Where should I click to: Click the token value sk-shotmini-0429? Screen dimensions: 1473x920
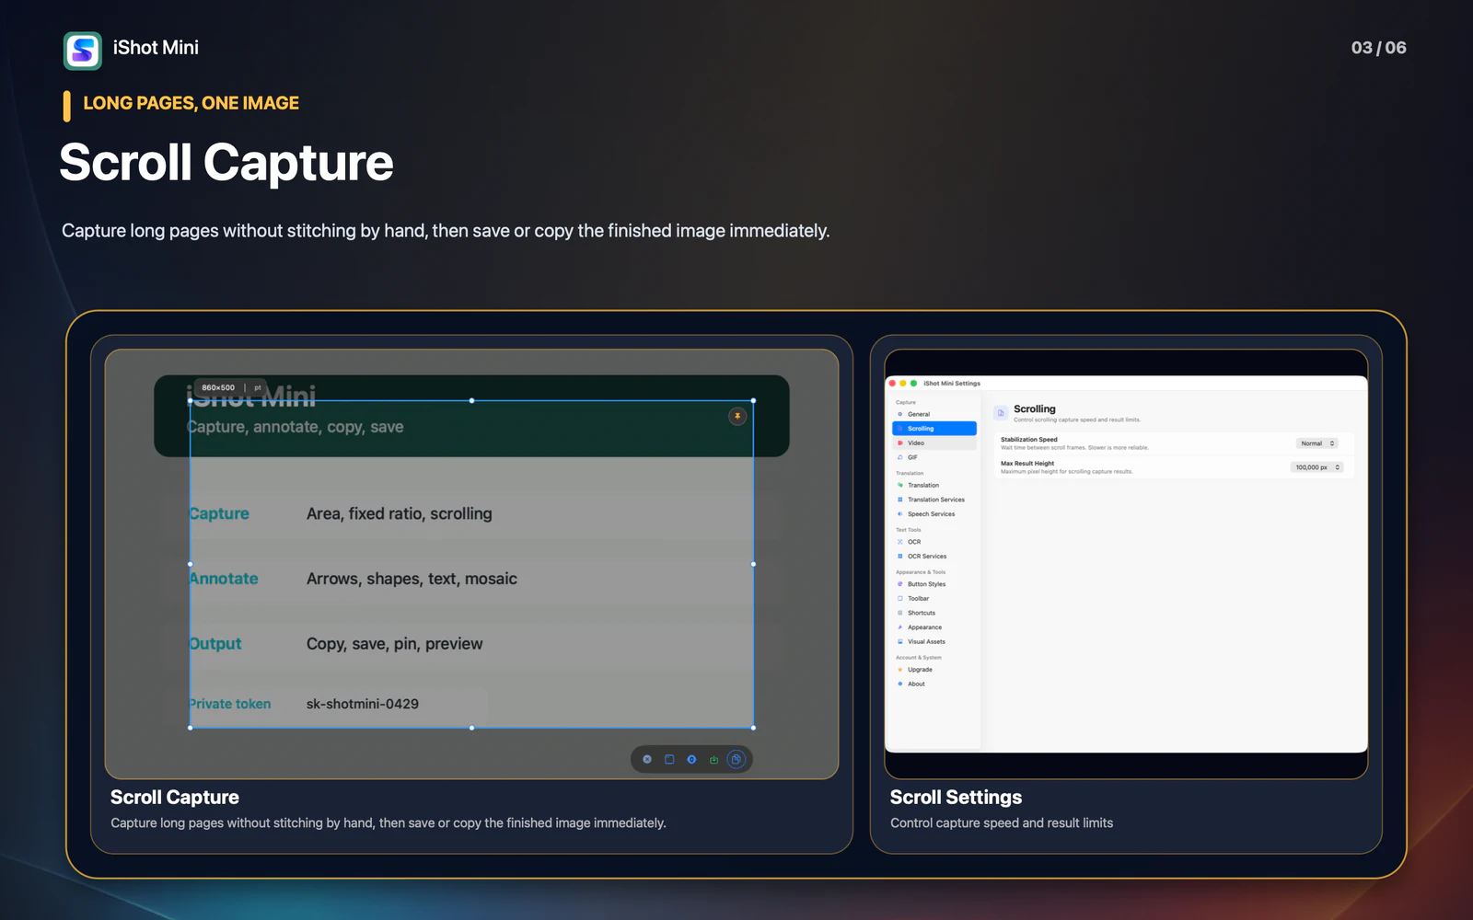pos(363,704)
